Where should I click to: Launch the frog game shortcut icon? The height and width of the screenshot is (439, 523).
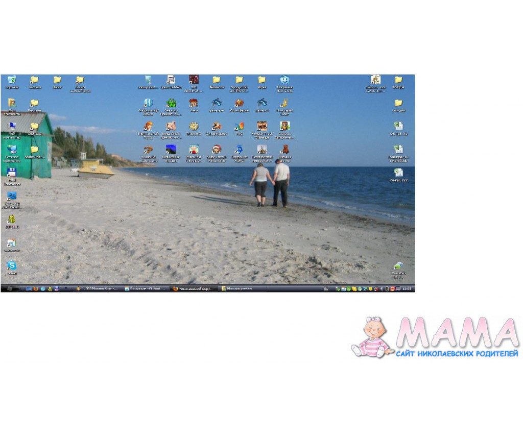pyautogui.click(x=171, y=103)
